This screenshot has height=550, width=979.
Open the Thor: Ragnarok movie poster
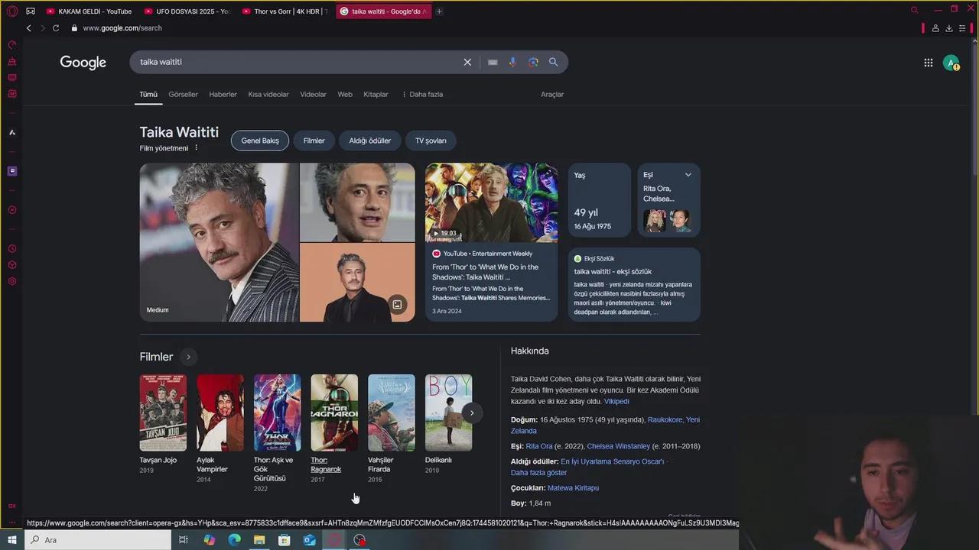(x=334, y=412)
